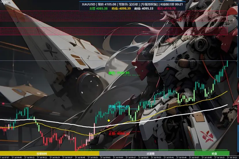Click the 27 Jul 07:57 time axis label

[x=5, y=157]
